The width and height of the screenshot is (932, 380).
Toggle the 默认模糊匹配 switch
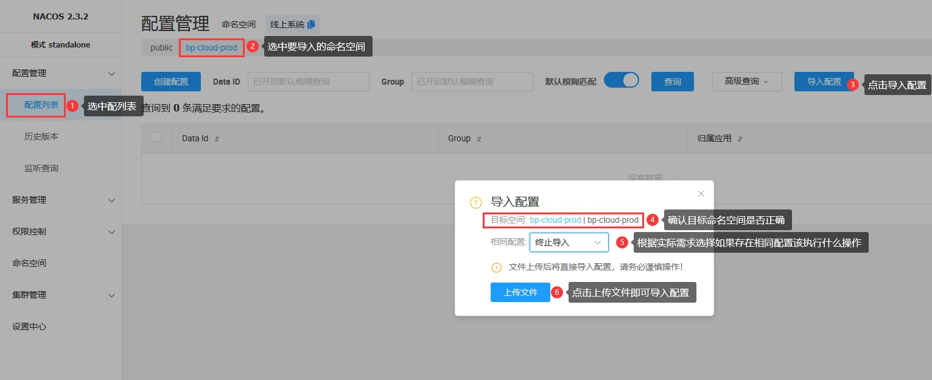point(621,80)
